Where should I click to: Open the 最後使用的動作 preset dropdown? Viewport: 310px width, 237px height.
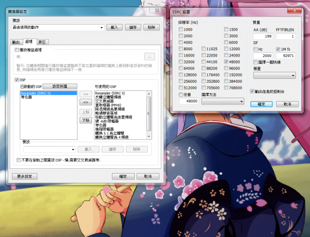pos(58,28)
